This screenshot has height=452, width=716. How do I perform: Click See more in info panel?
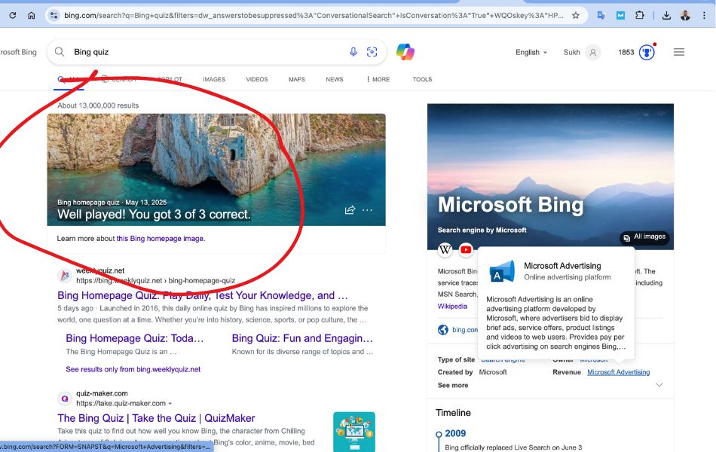452,386
